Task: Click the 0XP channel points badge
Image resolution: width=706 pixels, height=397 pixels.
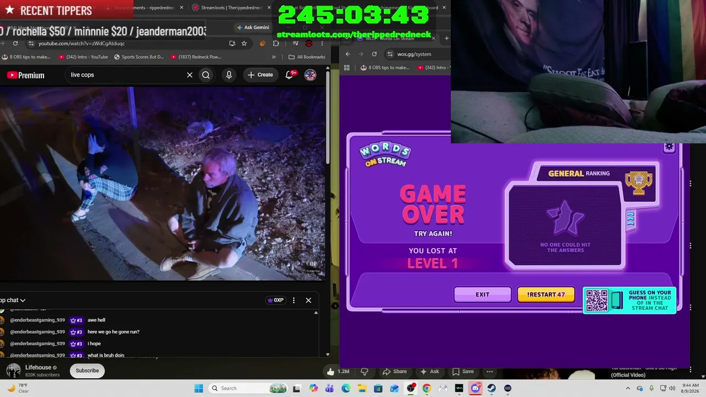Action: [x=275, y=301]
